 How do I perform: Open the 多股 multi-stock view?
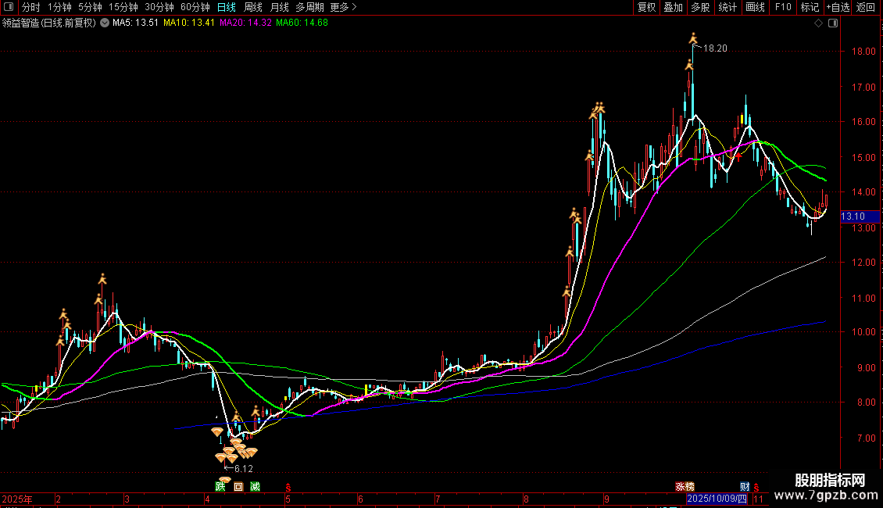700,7
